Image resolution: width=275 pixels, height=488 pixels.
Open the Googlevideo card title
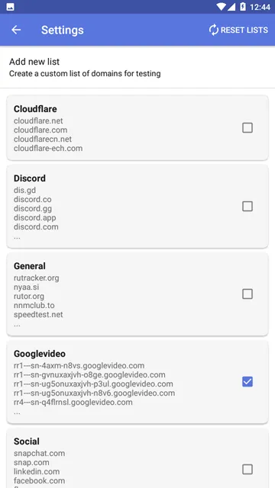coord(40,354)
